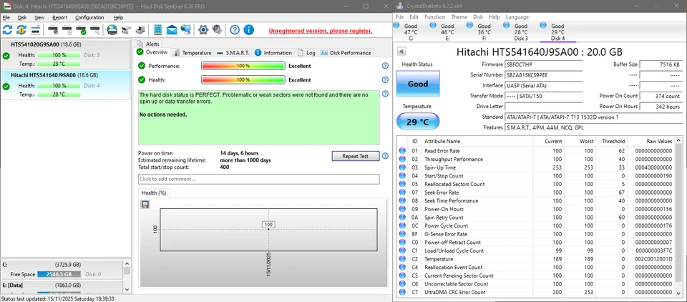Click the help icon beside the Performance bar
Image resolution: width=687 pixels, height=302 pixels.
385,66
